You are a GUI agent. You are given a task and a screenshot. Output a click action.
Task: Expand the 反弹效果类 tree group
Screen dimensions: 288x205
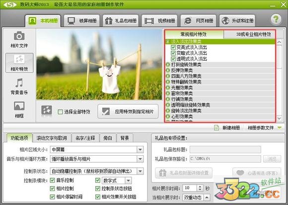[x=168, y=70]
